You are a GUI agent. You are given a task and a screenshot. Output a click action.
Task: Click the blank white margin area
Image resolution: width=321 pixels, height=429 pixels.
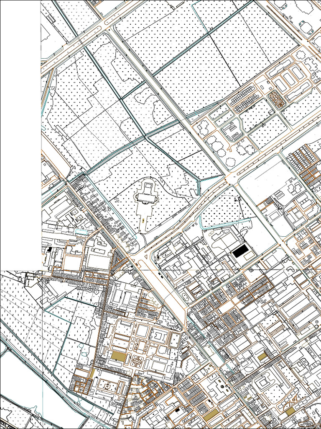pos(20,134)
